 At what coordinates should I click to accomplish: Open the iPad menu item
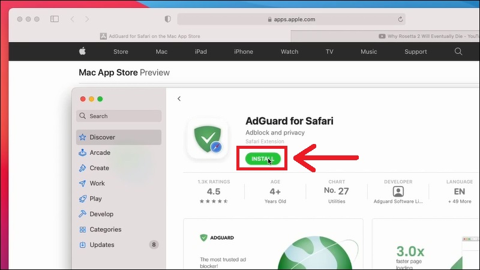click(x=201, y=52)
